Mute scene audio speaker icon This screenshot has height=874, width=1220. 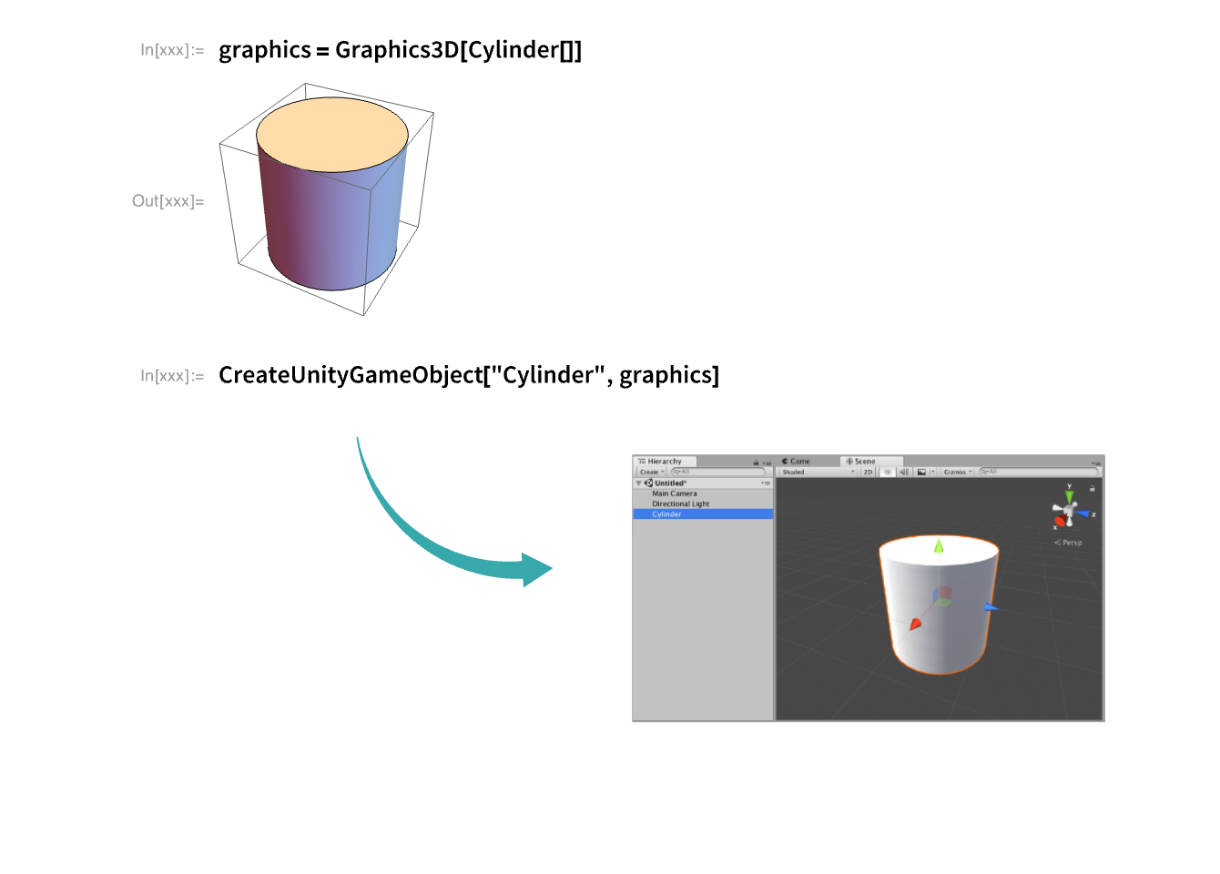point(904,472)
